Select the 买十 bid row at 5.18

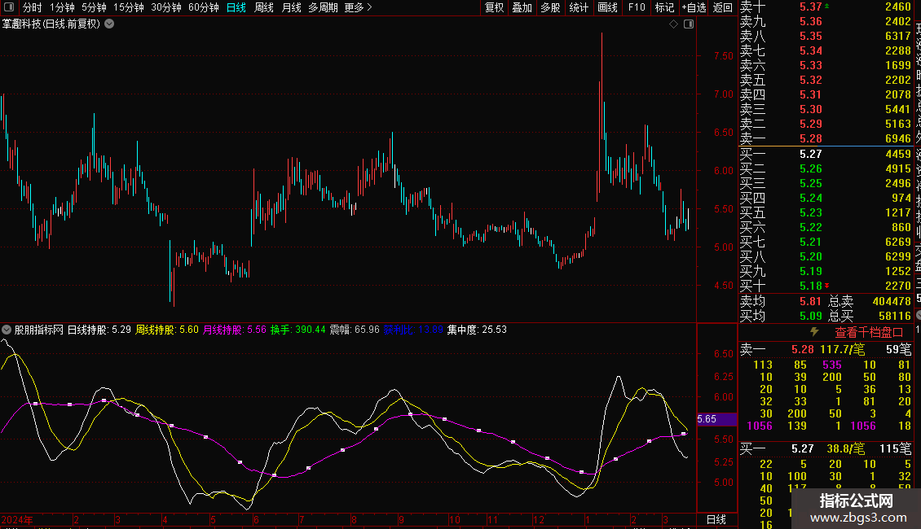pos(826,286)
